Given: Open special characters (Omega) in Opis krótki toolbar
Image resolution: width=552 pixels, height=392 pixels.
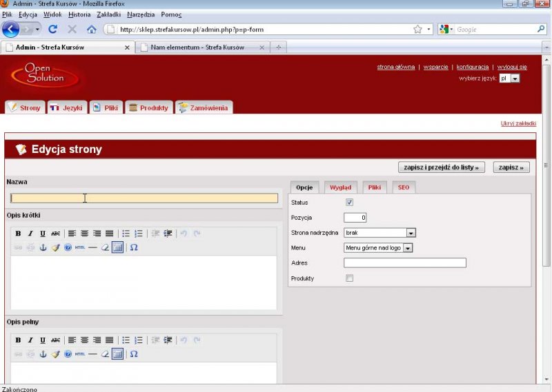Looking at the screenshot, I should [134, 247].
